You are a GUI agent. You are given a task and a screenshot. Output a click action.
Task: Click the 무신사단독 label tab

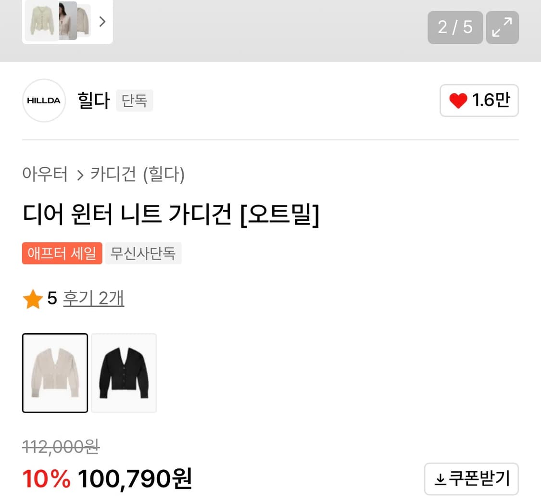pos(143,253)
